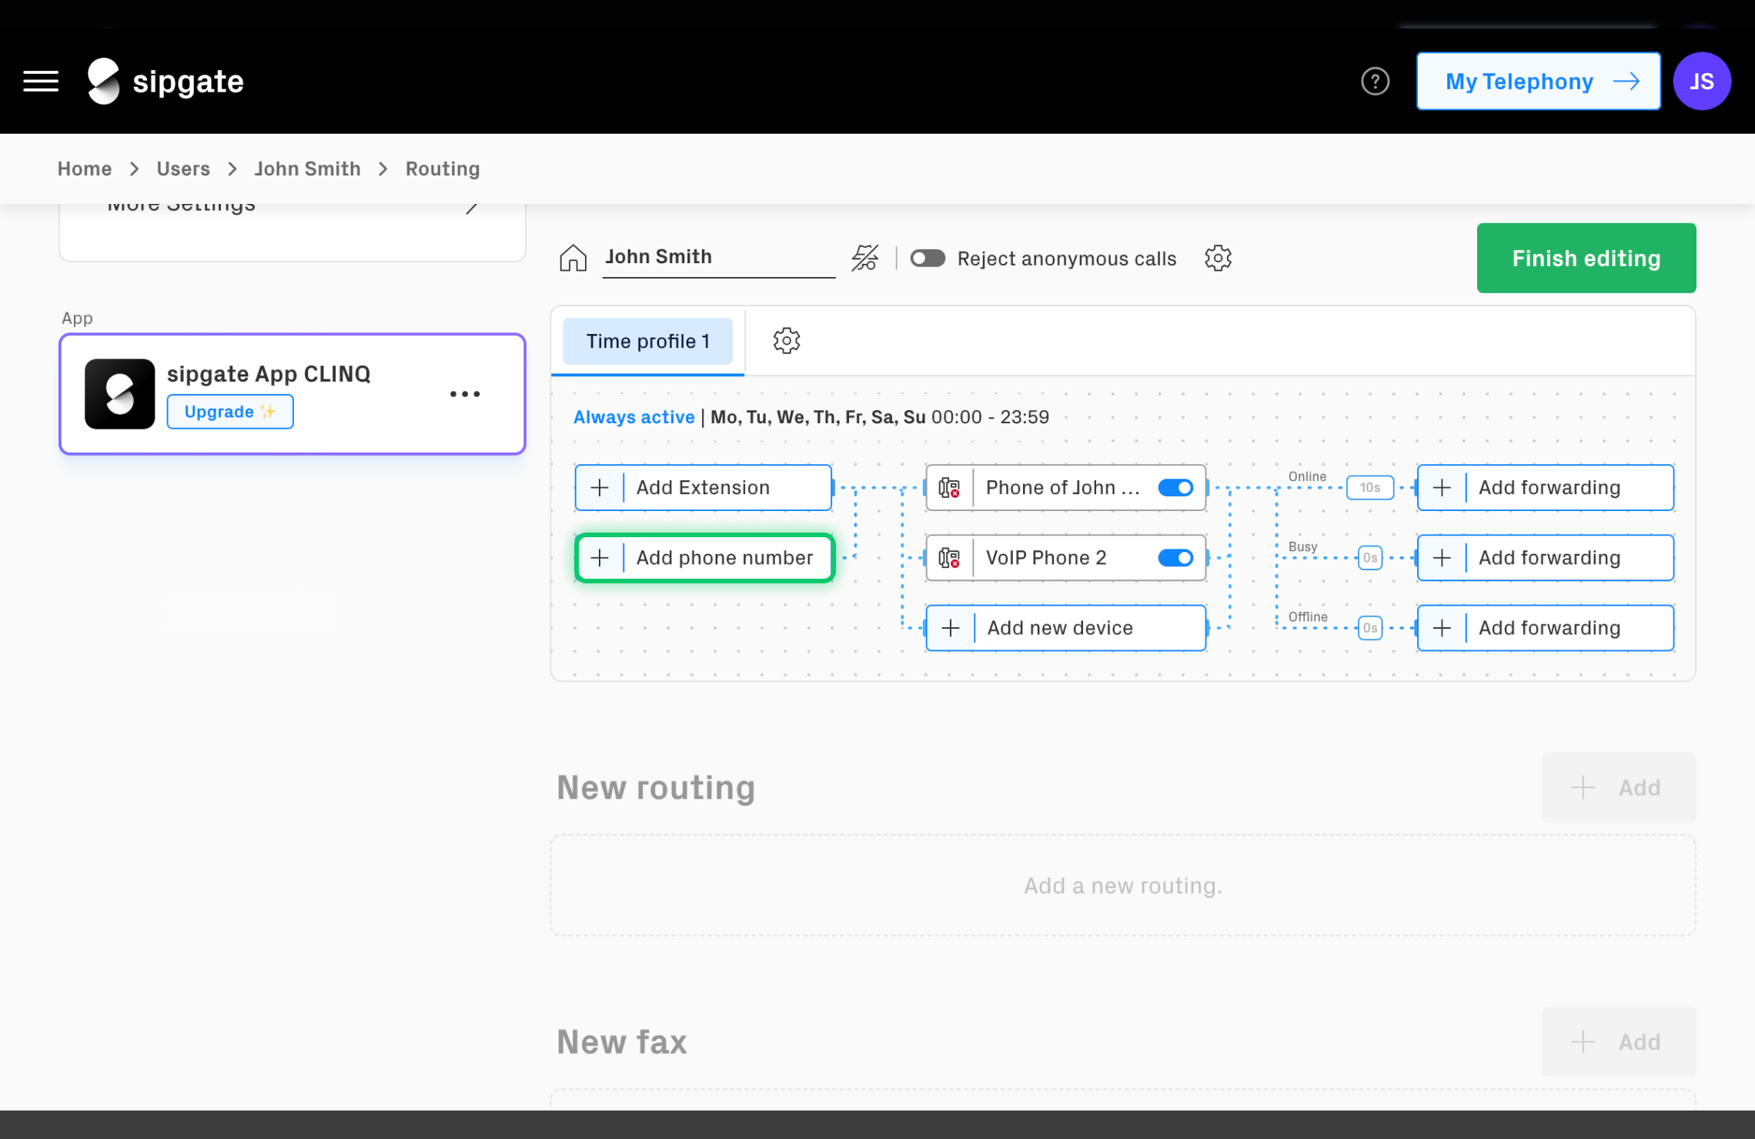The image size is (1755, 1139).
Task: Click plus icon on Online Add forwarding
Action: coord(1442,487)
